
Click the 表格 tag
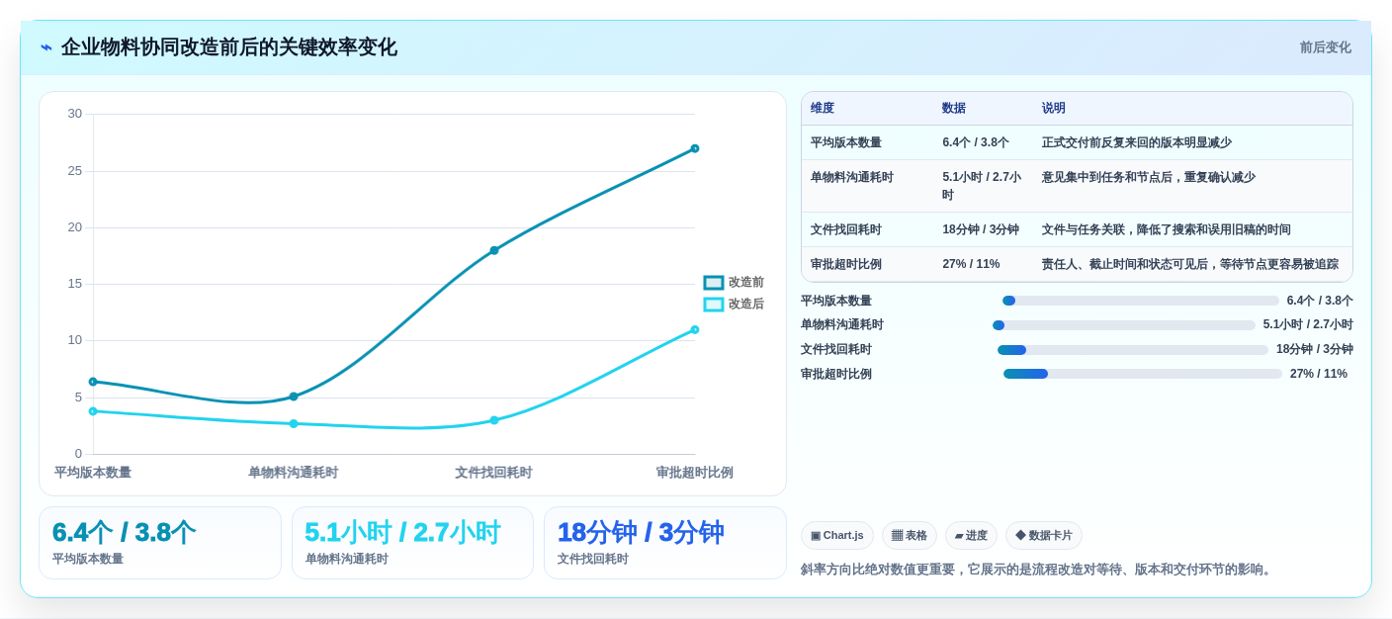click(910, 536)
